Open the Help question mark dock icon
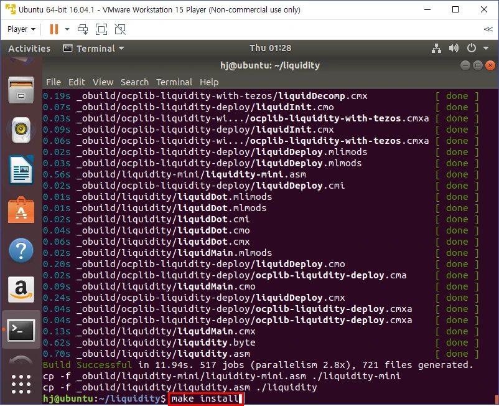Screen dimensions: 499x406 click(21, 250)
